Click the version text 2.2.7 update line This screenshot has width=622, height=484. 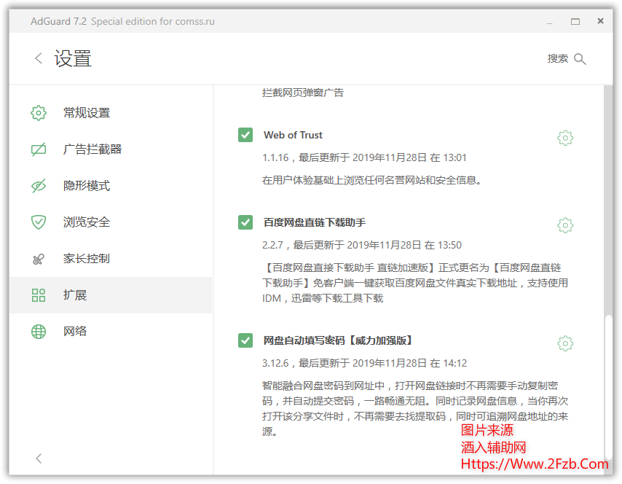[362, 245]
